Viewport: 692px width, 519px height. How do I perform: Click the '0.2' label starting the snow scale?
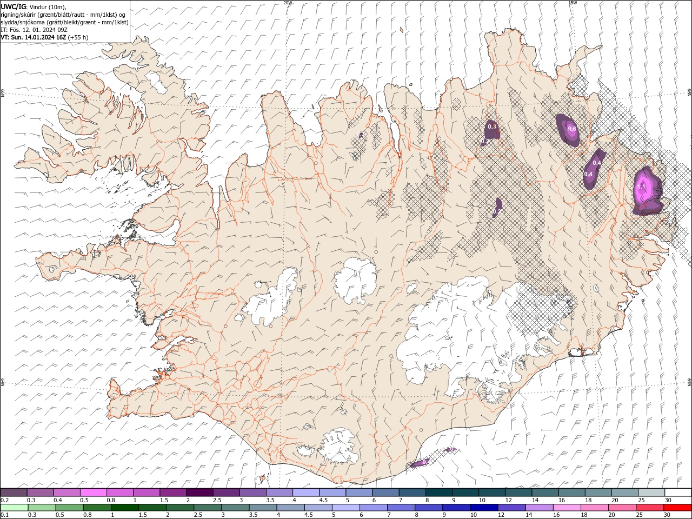pos(4,500)
